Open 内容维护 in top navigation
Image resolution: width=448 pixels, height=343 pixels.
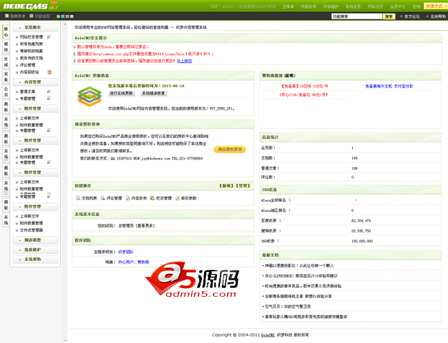[x=331, y=6]
